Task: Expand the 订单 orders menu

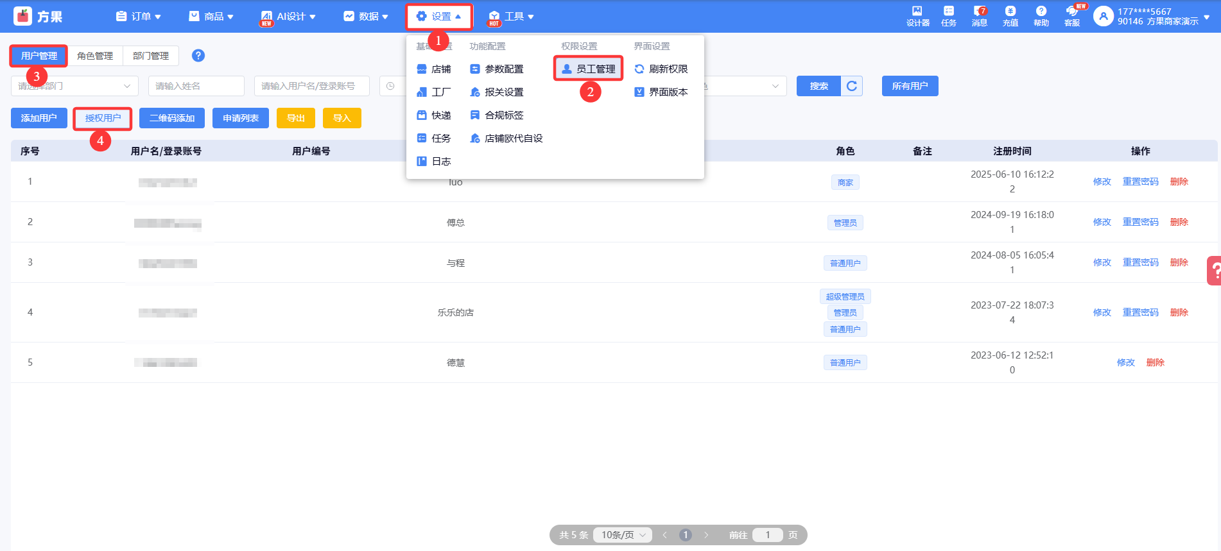Action: coord(138,17)
